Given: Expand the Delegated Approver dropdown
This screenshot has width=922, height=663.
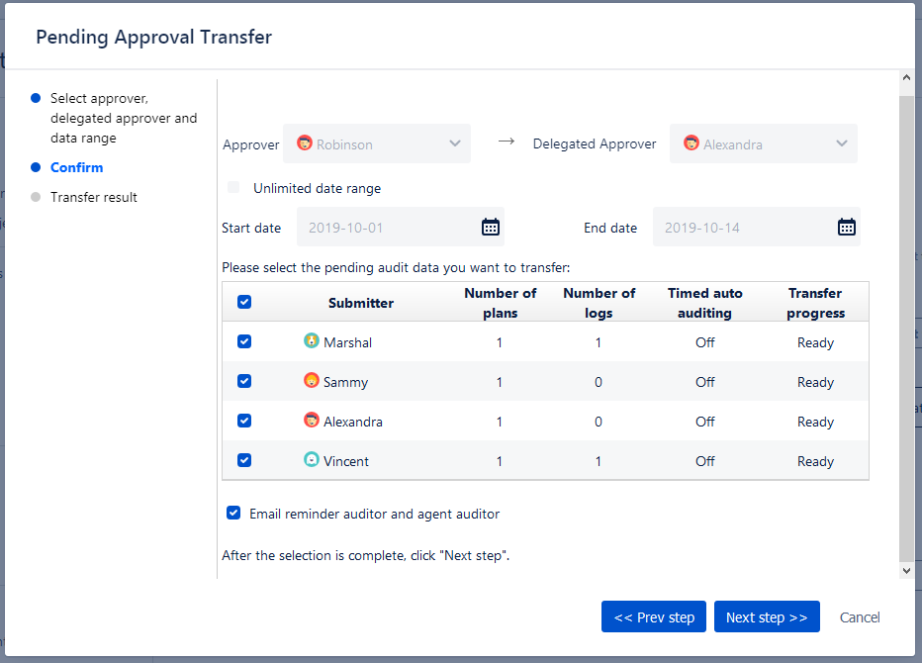Looking at the screenshot, I should pyautogui.click(x=841, y=143).
